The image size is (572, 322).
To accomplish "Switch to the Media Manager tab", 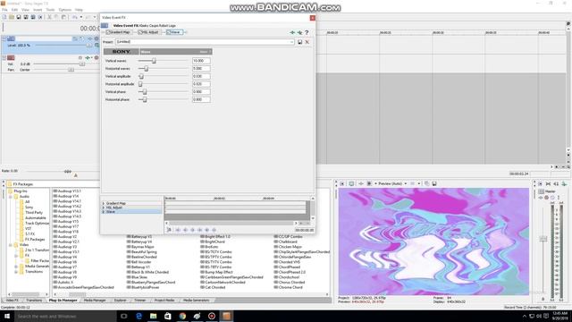I will tap(95, 301).
